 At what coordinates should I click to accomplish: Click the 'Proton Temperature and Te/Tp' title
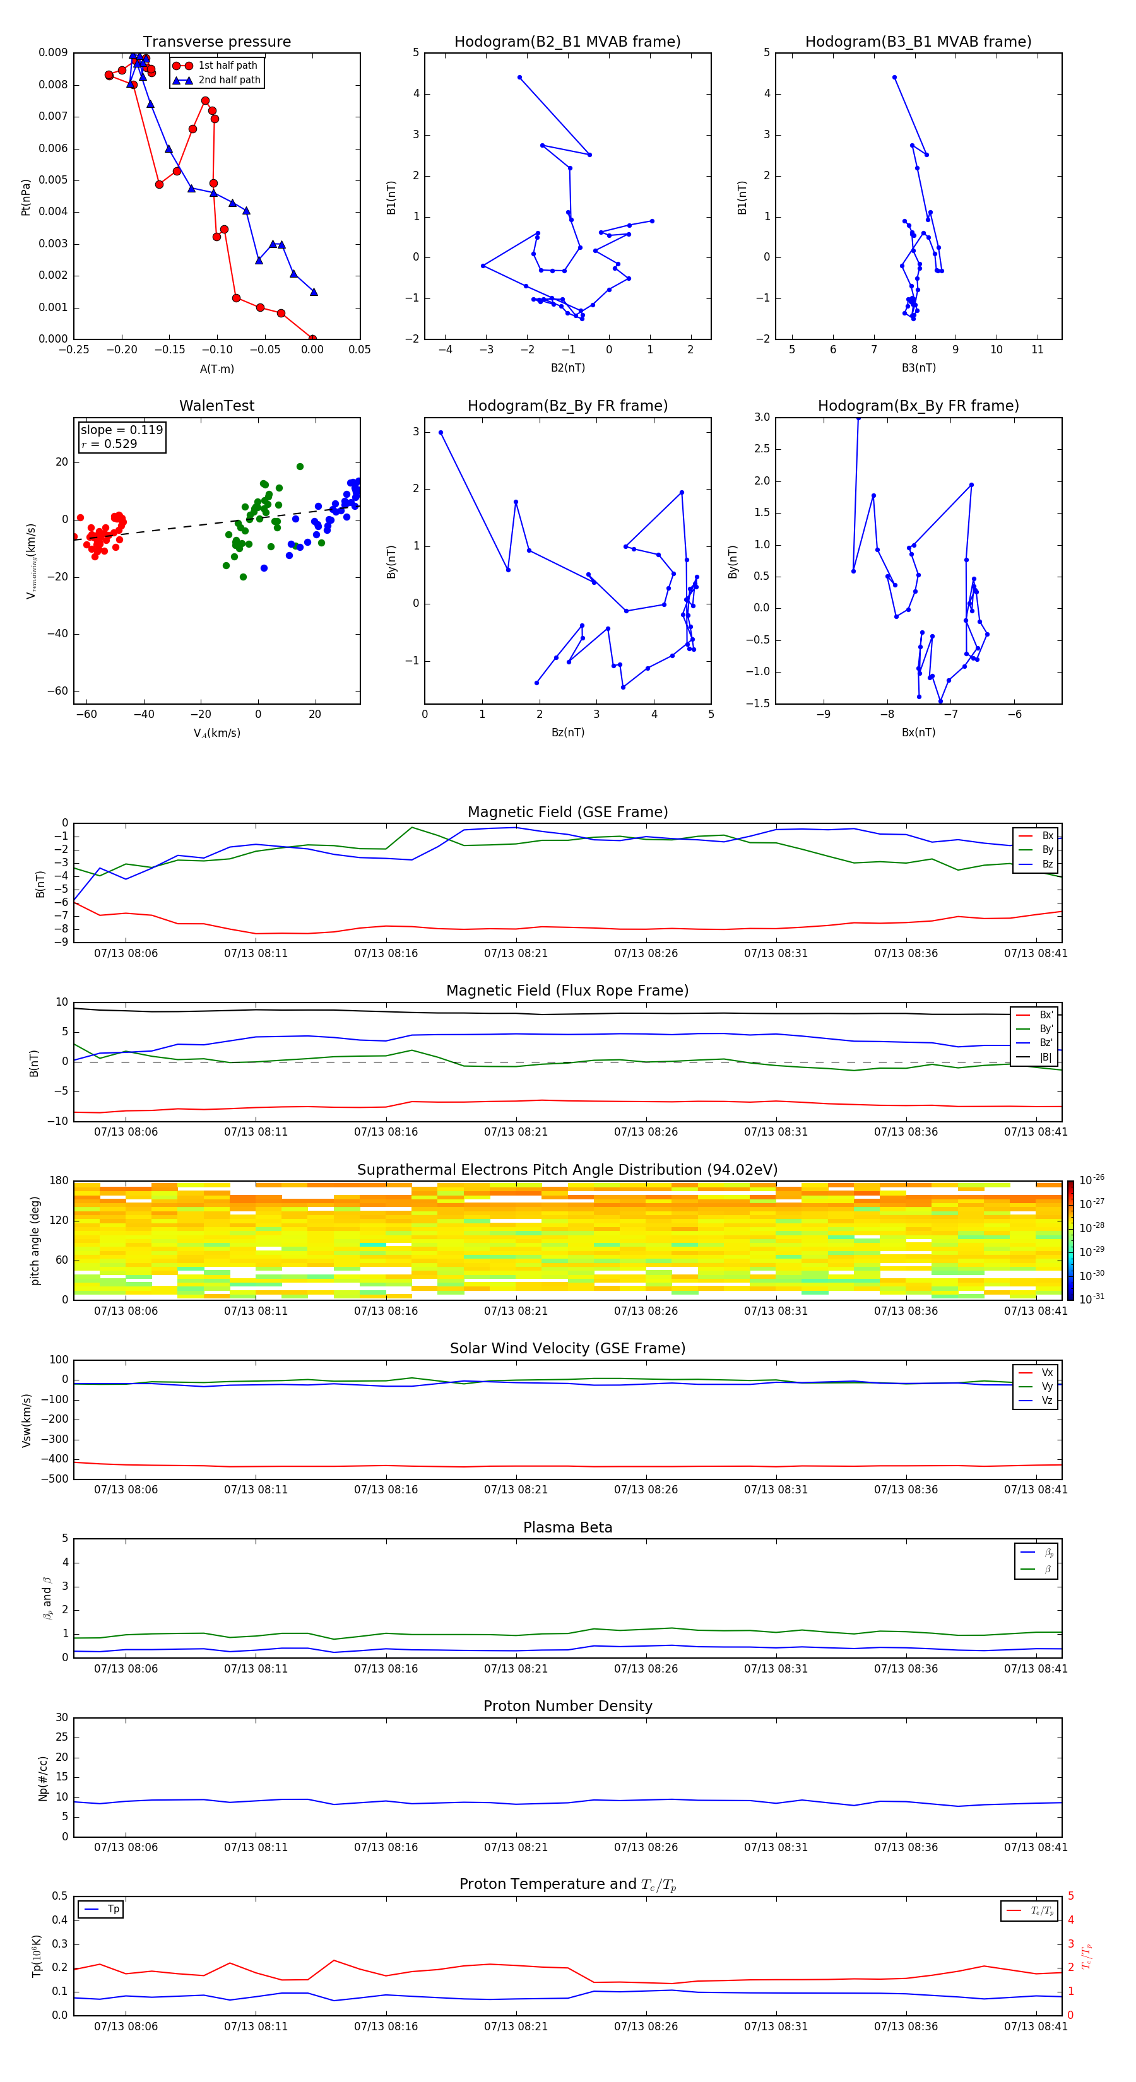567,1885
